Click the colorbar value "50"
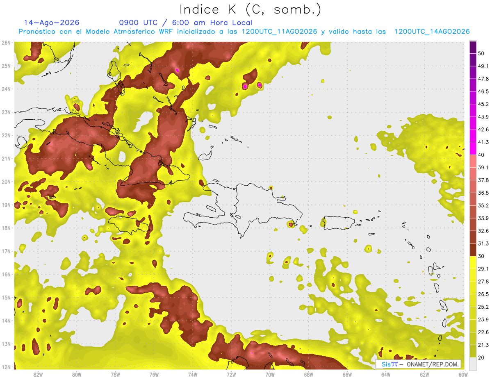This screenshot has height=380, width=492. (482, 53)
